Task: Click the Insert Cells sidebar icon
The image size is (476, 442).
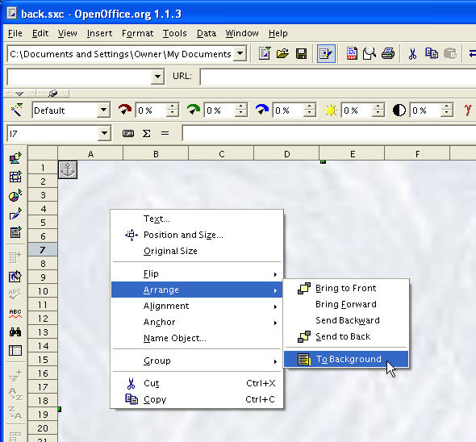Action: [15, 177]
